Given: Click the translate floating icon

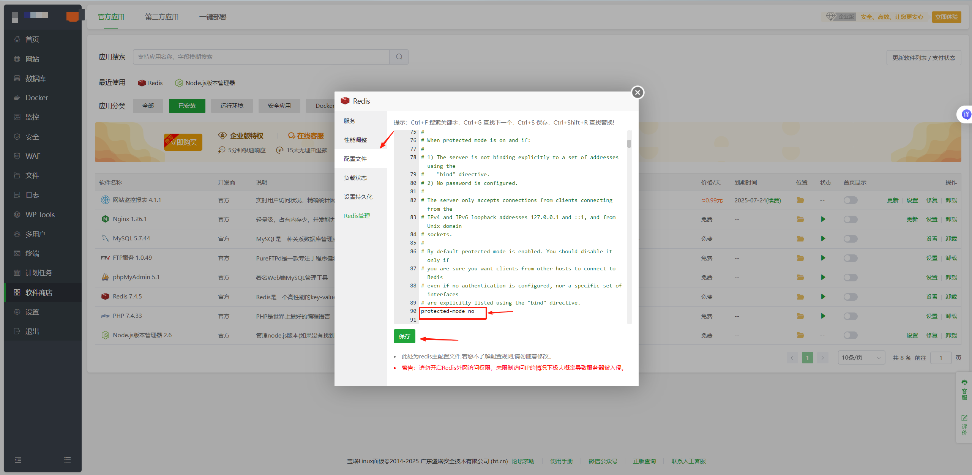Looking at the screenshot, I should click(966, 114).
